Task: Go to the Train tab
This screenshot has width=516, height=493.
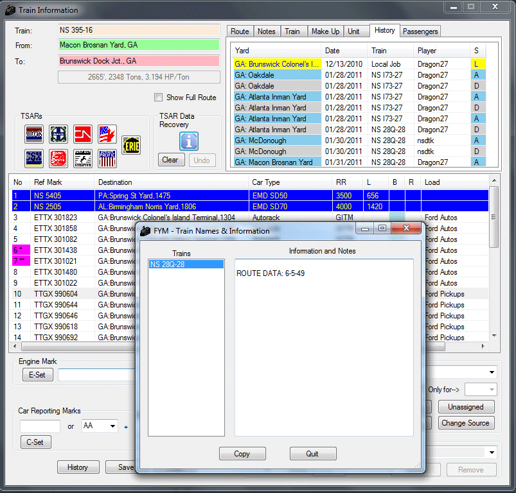Action: (x=292, y=31)
